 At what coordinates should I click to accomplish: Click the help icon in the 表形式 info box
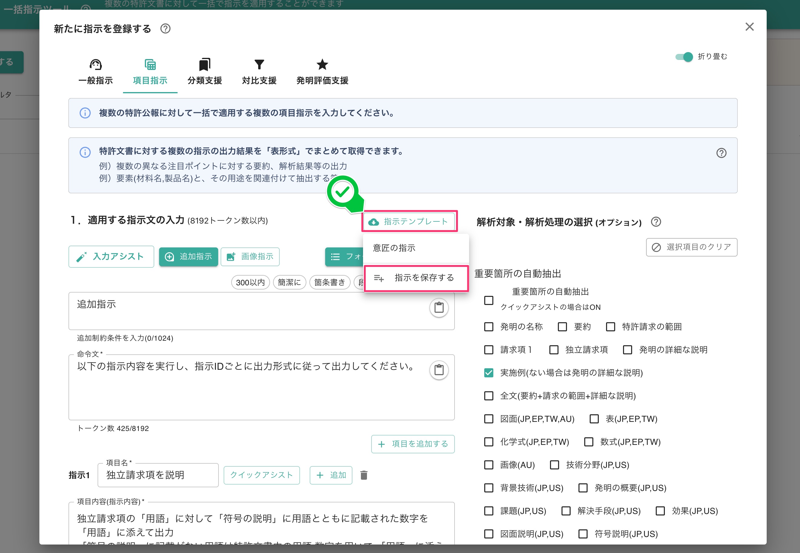[721, 153]
